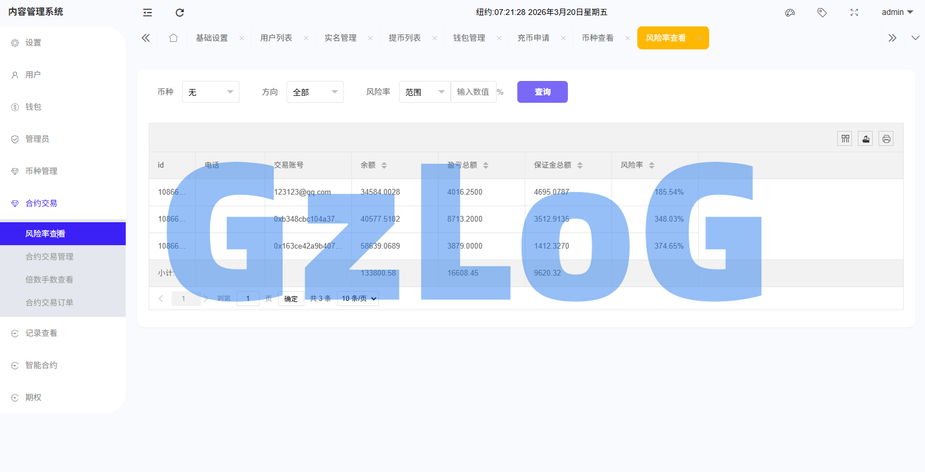This screenshot has width=925, height=472.
Task: Click the table export icon
Action: [865, 138]
